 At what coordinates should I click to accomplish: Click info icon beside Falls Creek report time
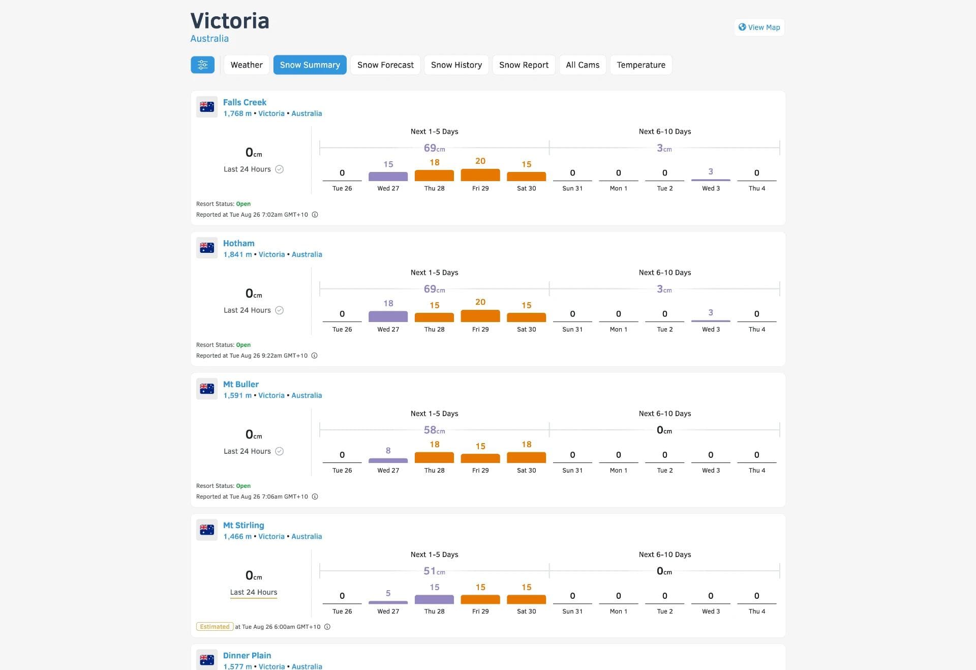(315, 215)
